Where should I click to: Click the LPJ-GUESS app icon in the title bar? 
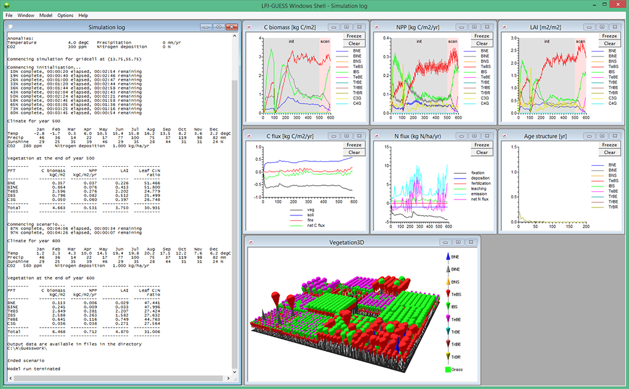(7, 5)
